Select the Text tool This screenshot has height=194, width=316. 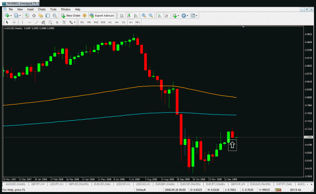57,22
